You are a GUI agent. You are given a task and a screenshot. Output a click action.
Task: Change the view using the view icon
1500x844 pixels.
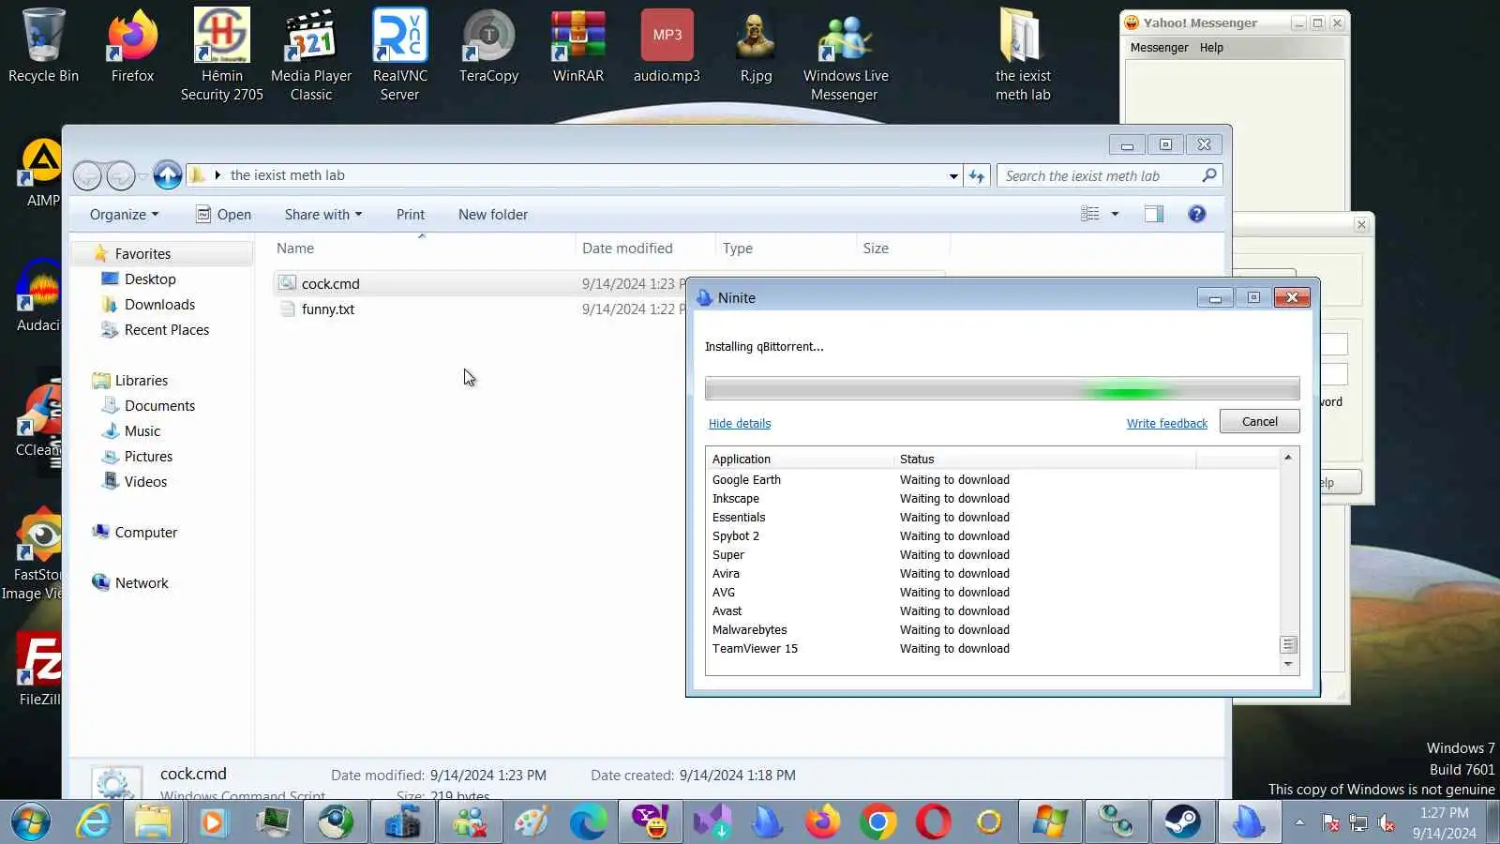[x=1090, y=214]
